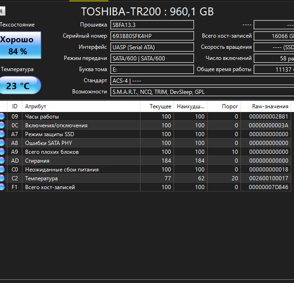Select the interface field UASP (Serial ATA)
Viewport: 294px width, 283px height.
coord(152,47)
